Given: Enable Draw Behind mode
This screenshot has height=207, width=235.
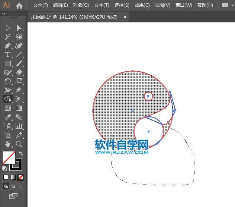Looking at the screenshot, I should [13, 186].
